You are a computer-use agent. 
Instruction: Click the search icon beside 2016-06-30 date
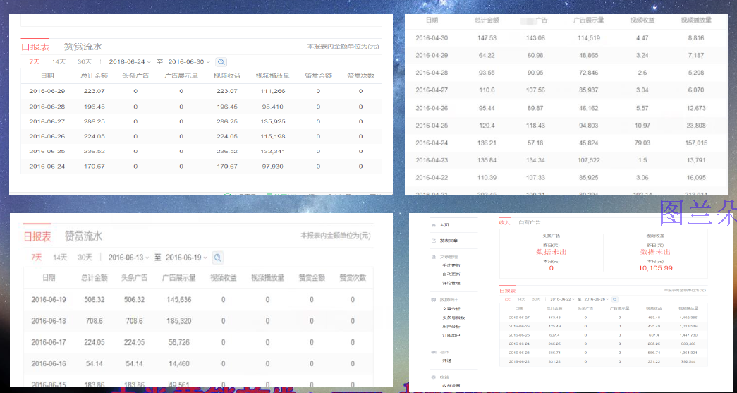pyautogui.click(x=221, y=61)
